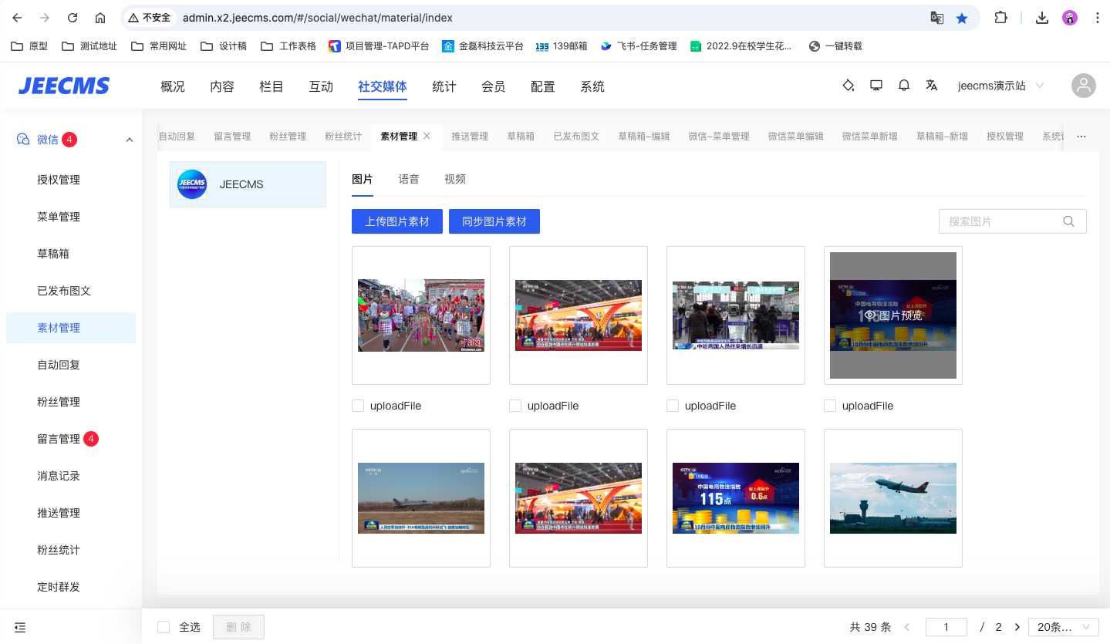
Task: Toggle the 全选 select-all checkbox
Action: (x=164, y=627)
